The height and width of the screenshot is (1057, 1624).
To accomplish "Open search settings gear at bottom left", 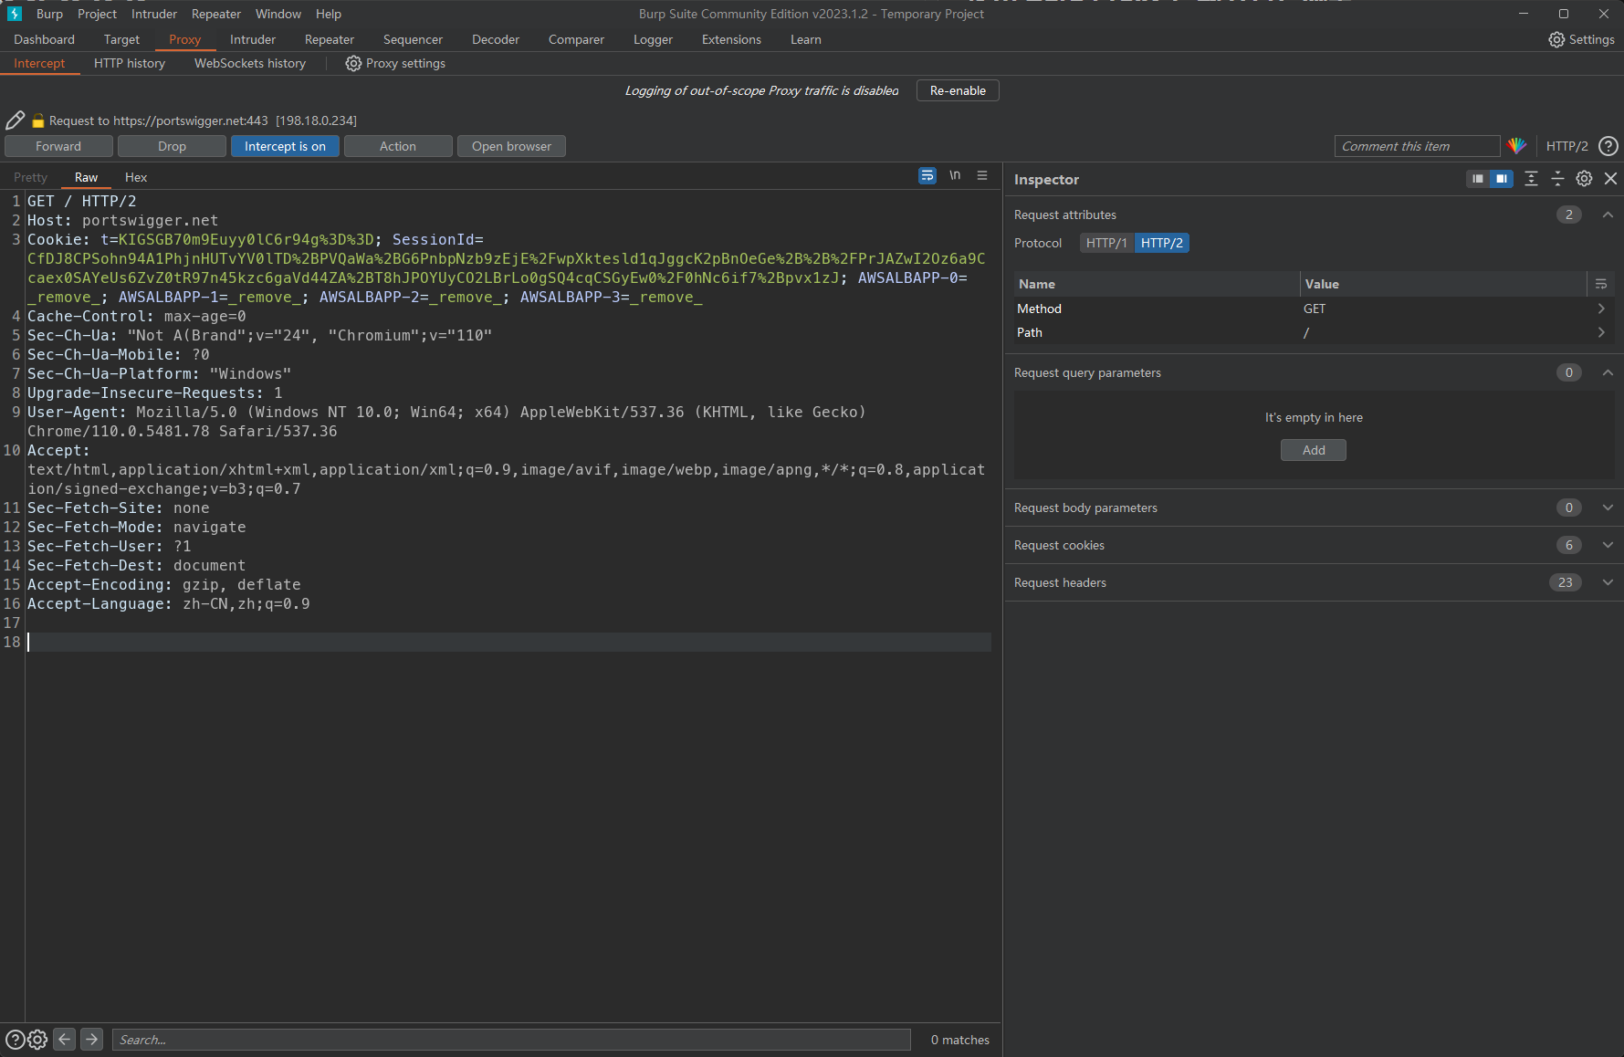I will pyautogui.click(x=37, y=1039).
